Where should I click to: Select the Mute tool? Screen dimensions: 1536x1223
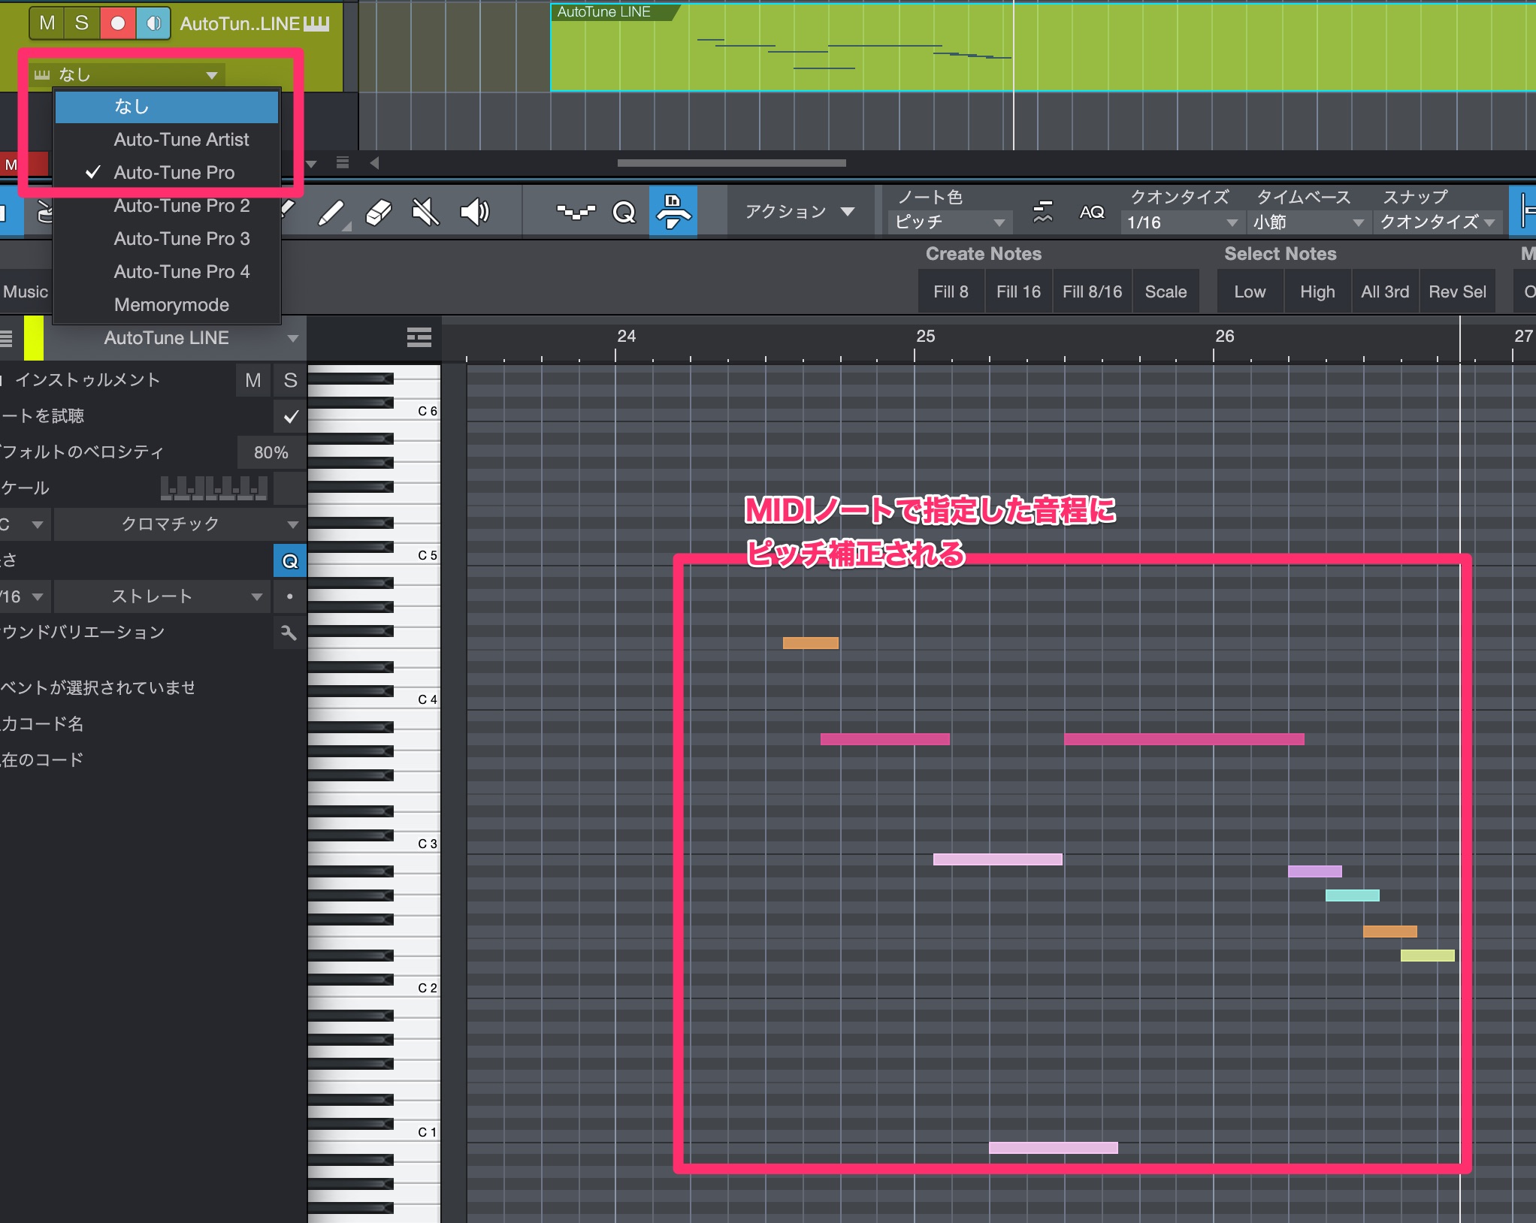coord(425,213)
